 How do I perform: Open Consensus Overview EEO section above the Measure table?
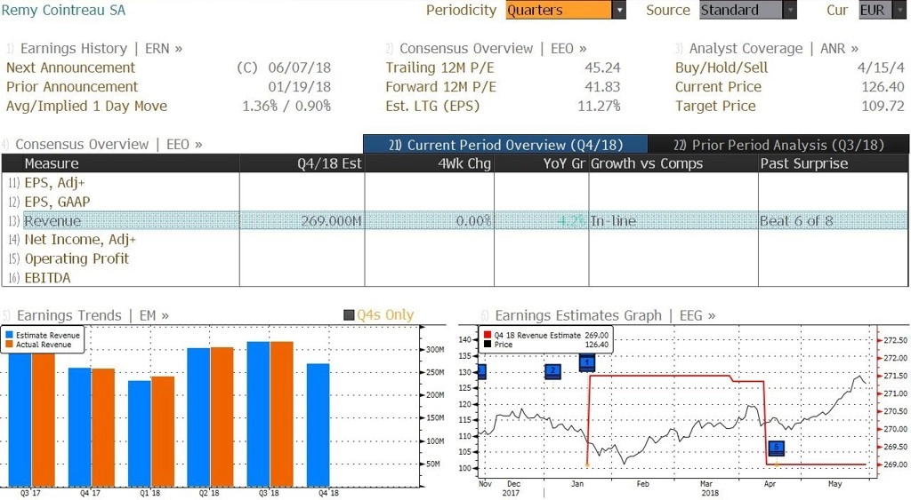click(x=109, y=145)
